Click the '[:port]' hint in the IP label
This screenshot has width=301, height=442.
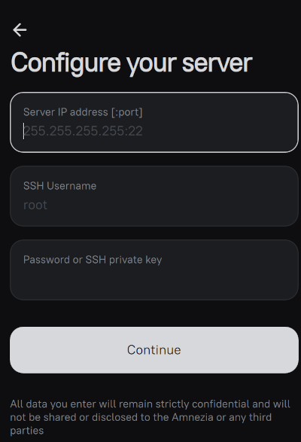[127, 112]
